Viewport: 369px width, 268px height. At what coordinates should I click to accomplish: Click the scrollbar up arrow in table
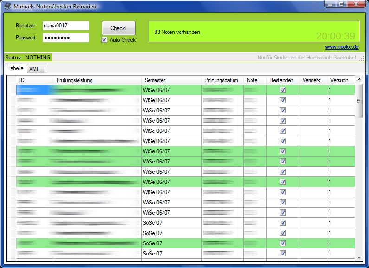(x=359, y=80)
